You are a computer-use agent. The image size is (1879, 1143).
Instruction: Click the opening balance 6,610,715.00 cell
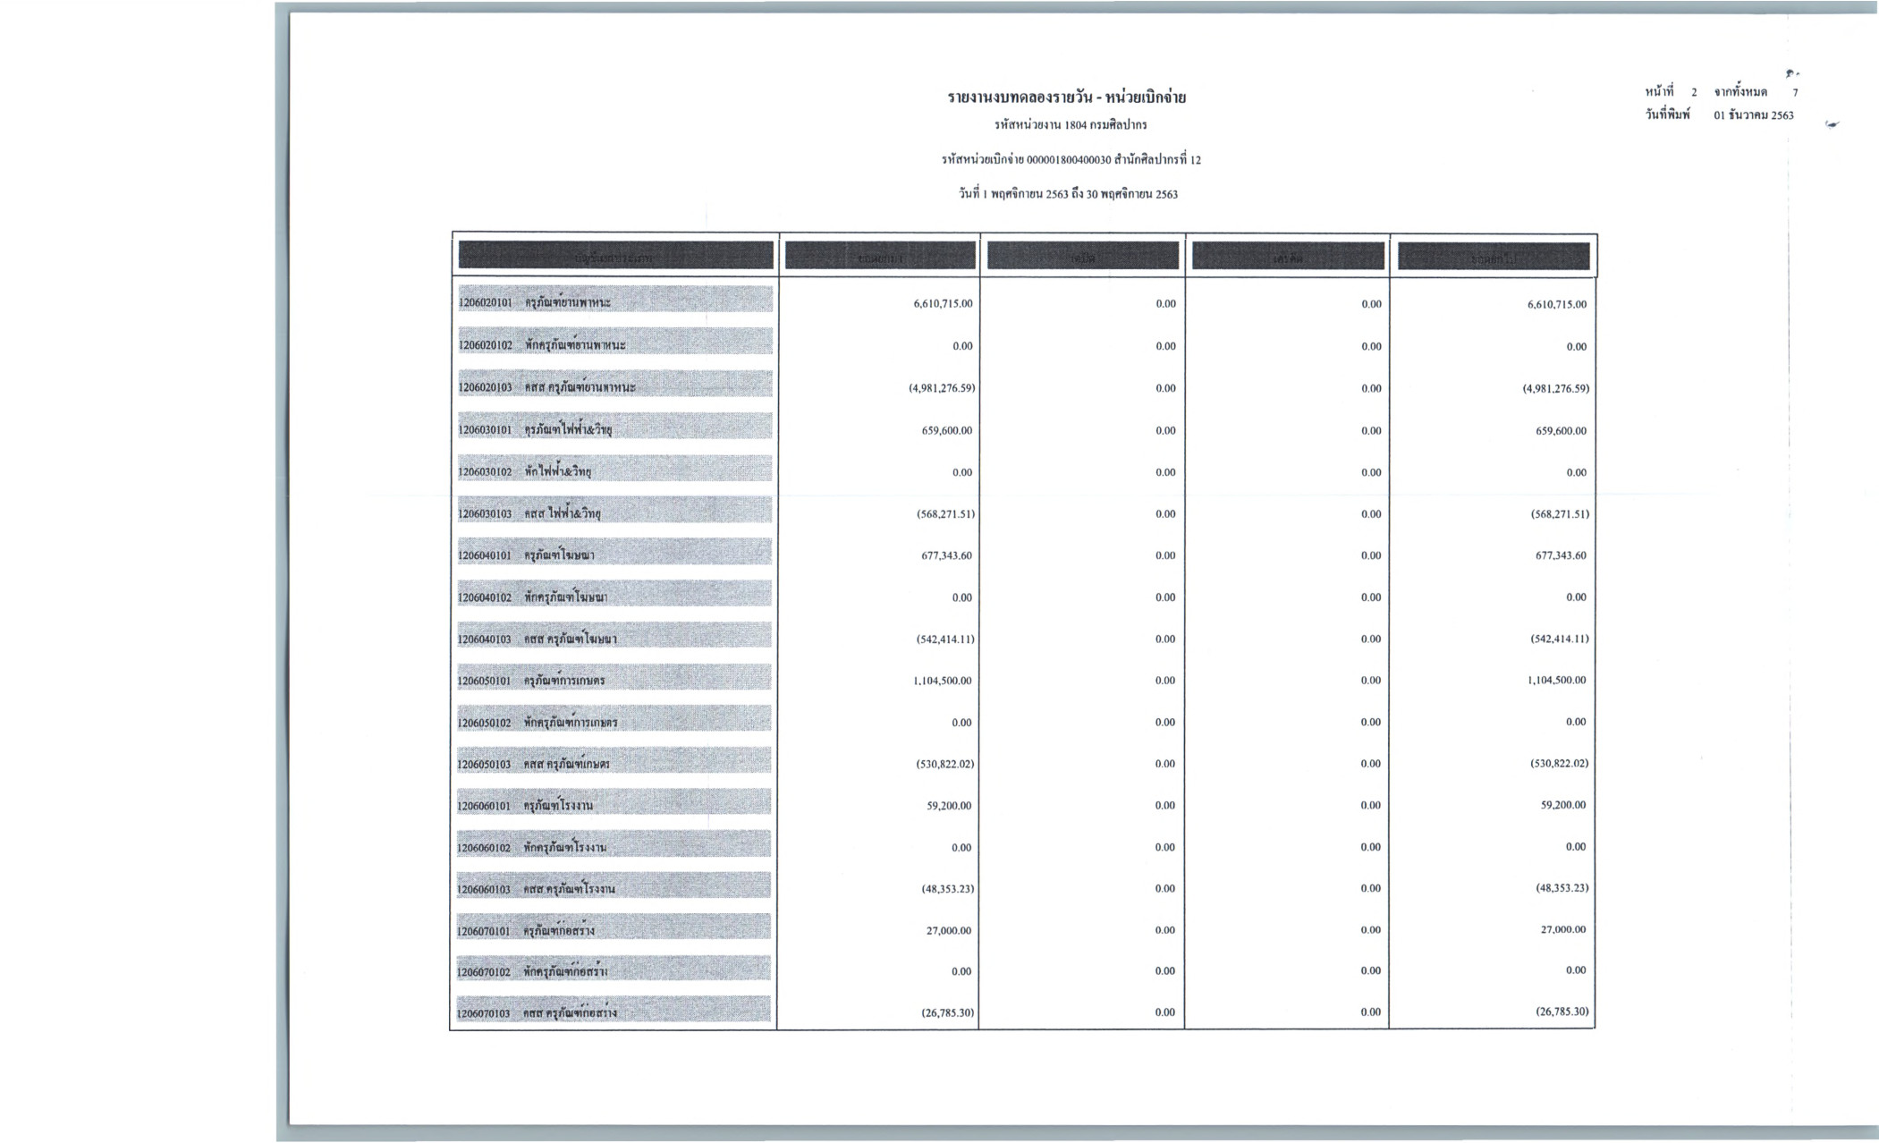[x=943, y=304]
